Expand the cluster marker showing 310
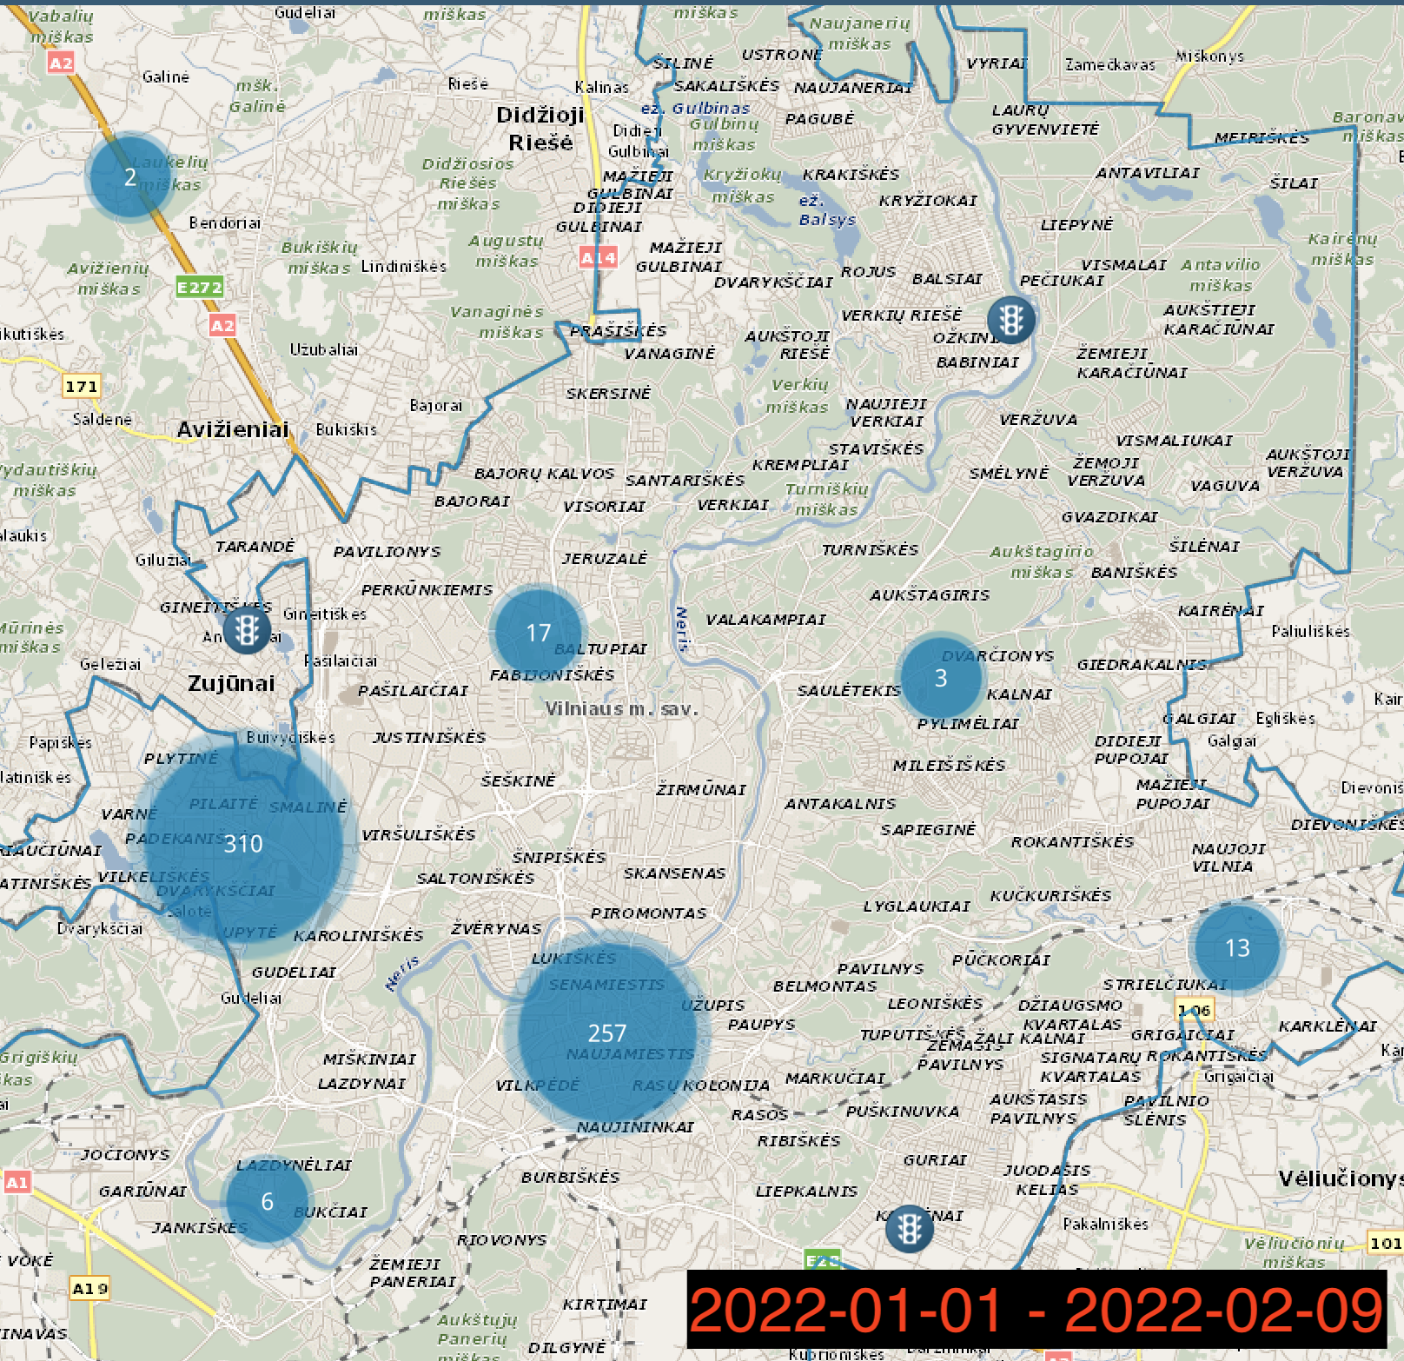 243,843
